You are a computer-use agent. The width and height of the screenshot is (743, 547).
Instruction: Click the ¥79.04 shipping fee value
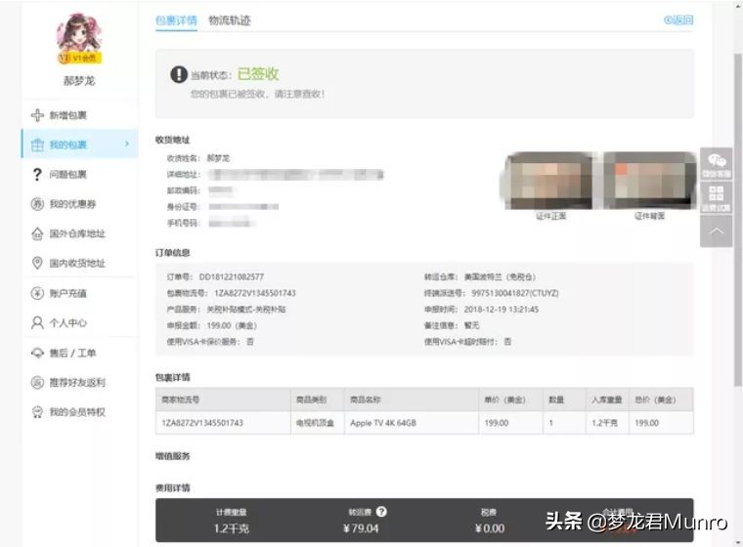[361, 528]
